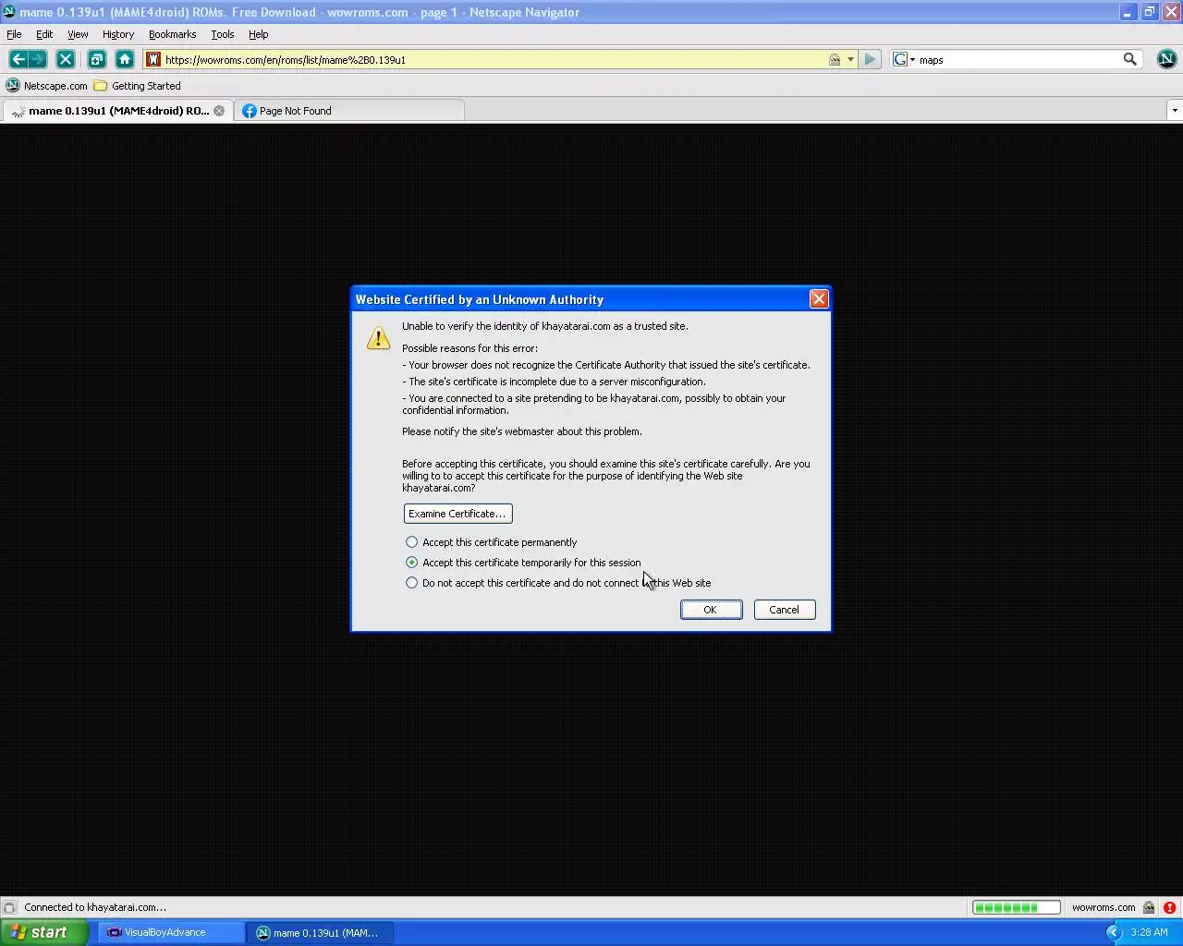Open the search engine selector dropdown
Viewport: 1183px width, 946px height.
pyautogui.click(x=912, y=59)
